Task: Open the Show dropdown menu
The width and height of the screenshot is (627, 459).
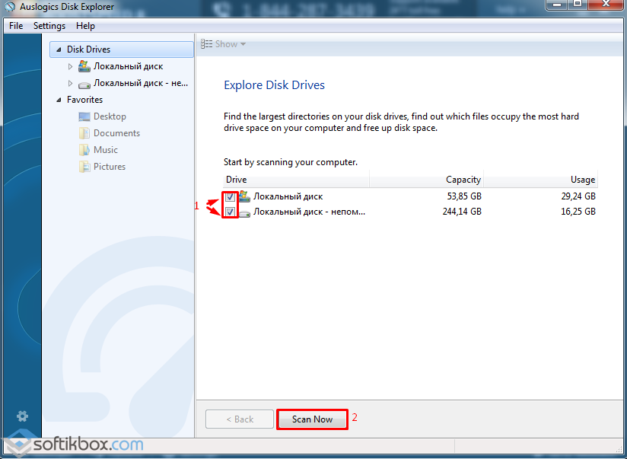Action: pyautogui.click(x=224, y=44)
